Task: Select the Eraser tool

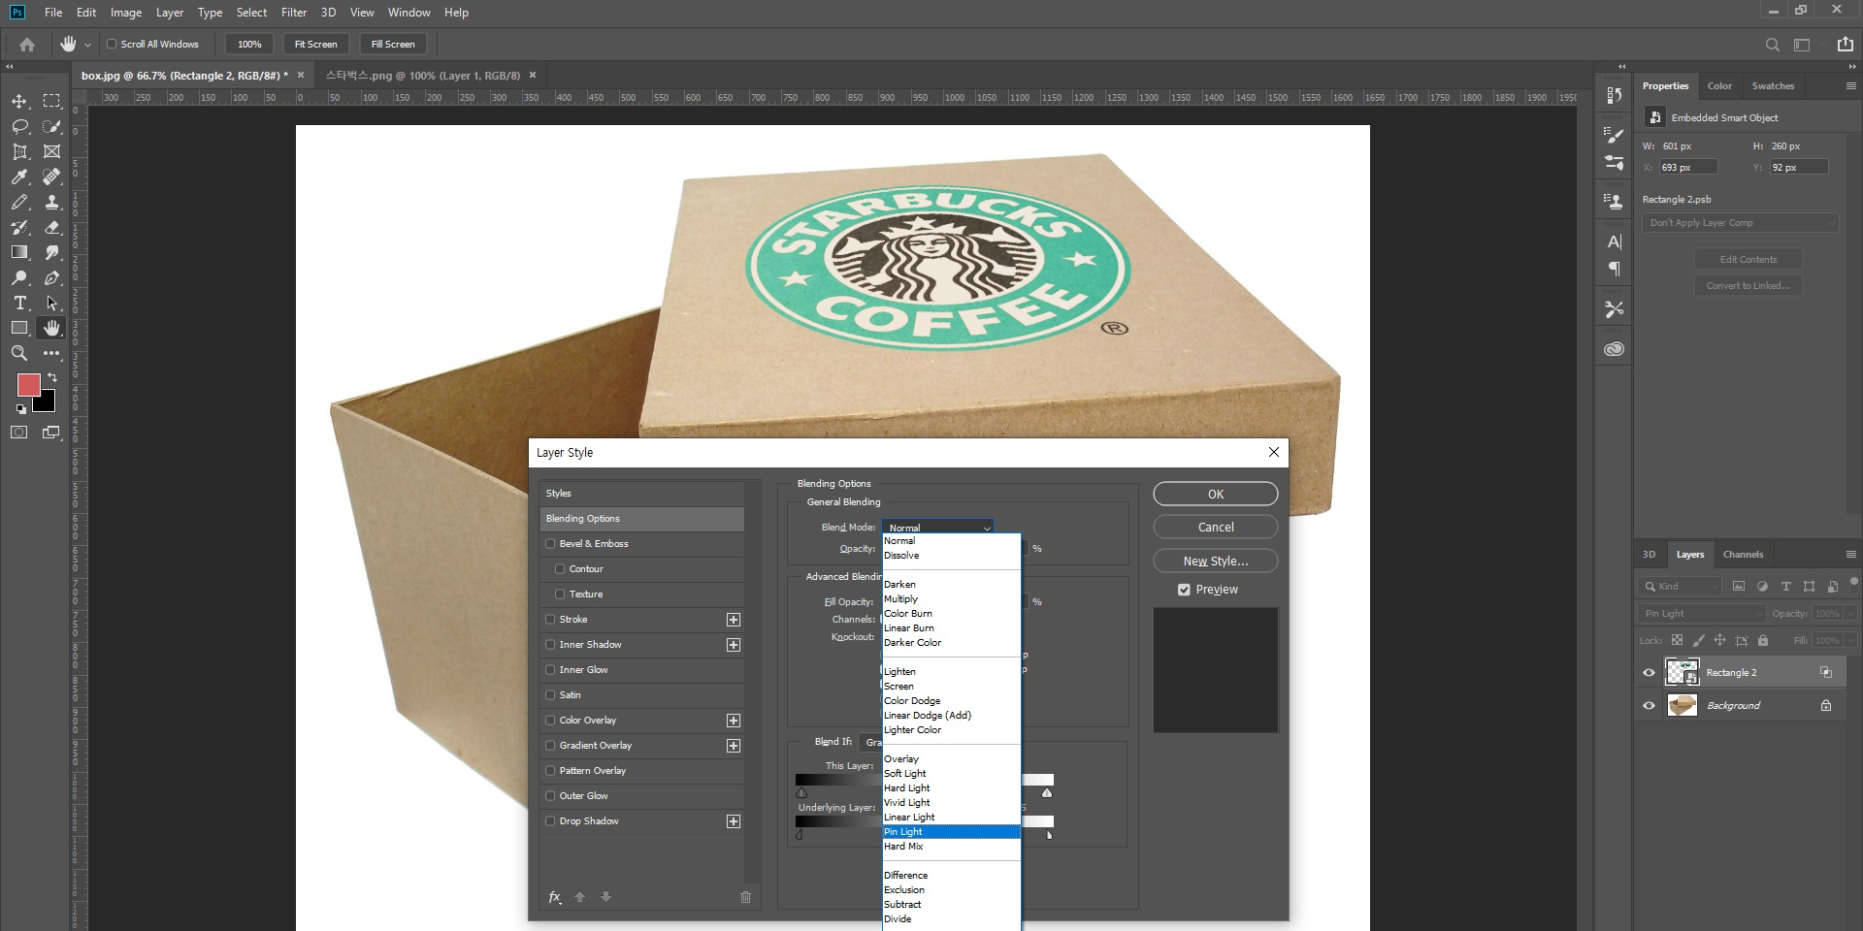Action: pos(51,227)
